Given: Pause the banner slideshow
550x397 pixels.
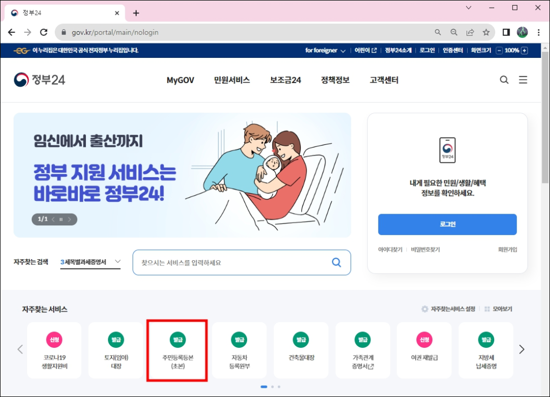Looking at the screenshot, I should (61, 219).
